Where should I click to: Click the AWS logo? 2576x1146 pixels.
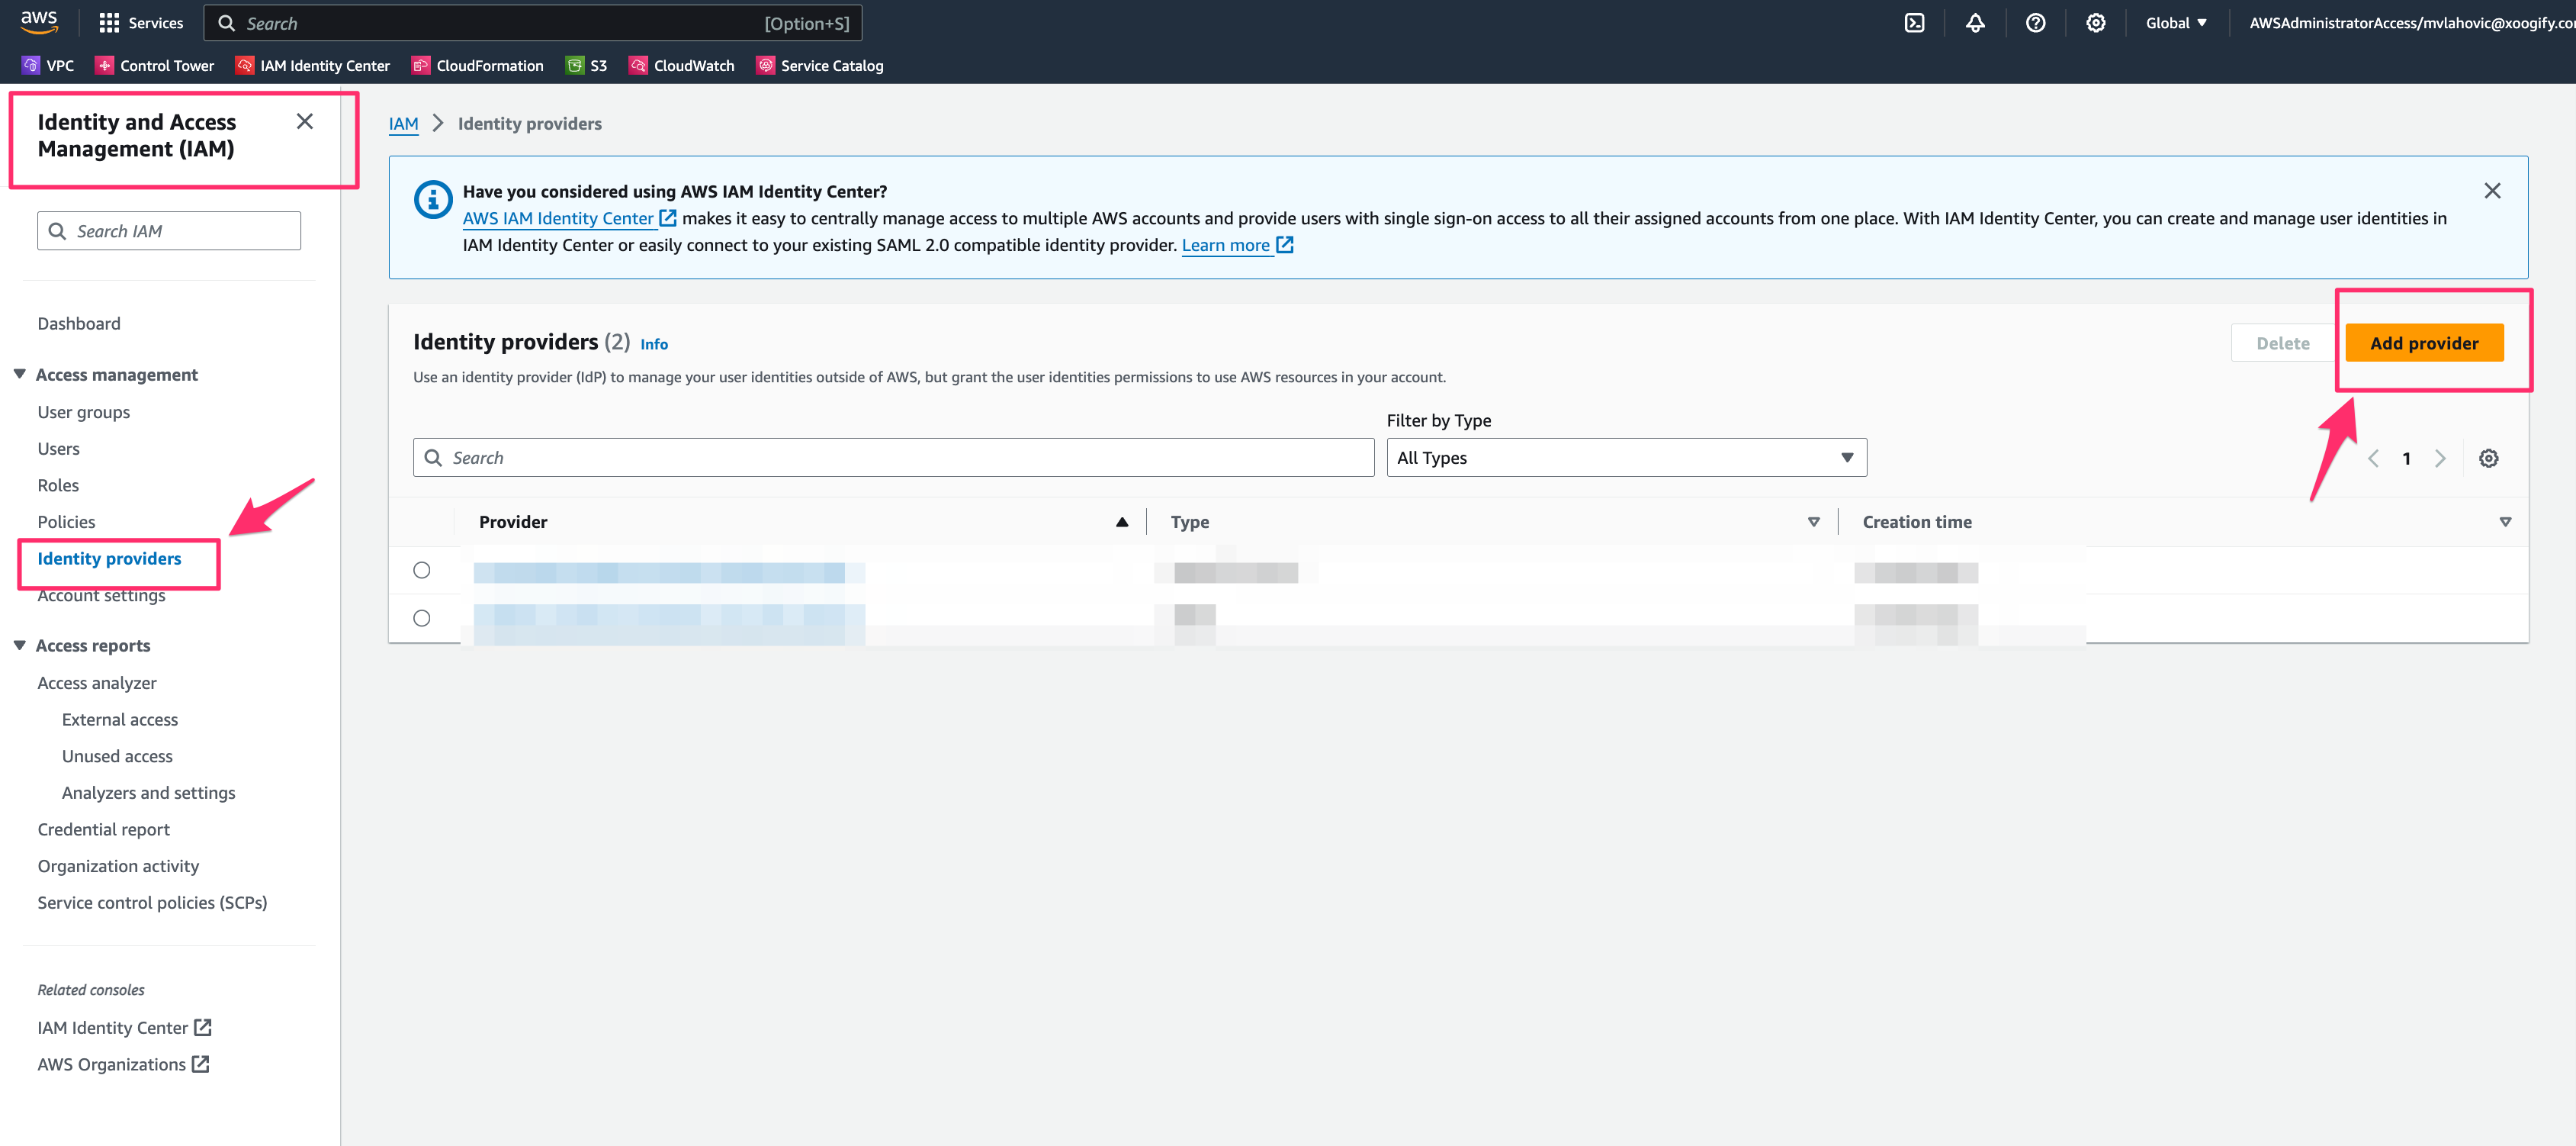coord(38,21)
